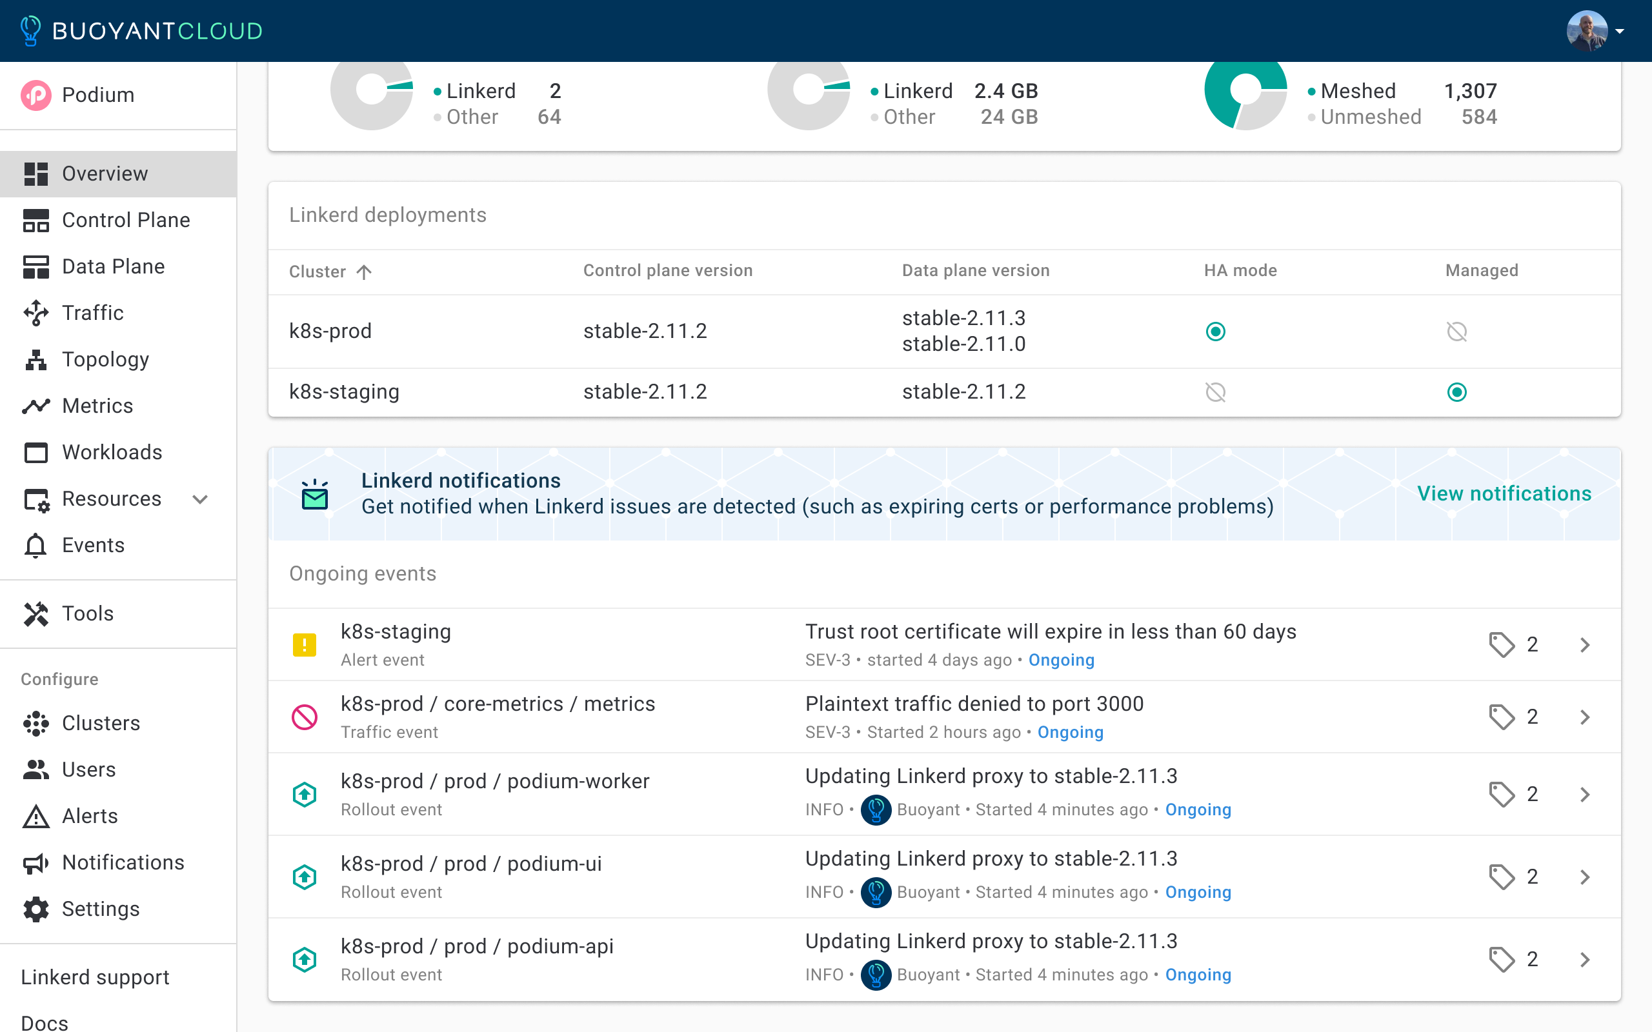The height and width of the screenshot is (1032, 1652).
Task: Click the HA mode disabled indicator for k8s-staging
Action: pos(1216,392)
